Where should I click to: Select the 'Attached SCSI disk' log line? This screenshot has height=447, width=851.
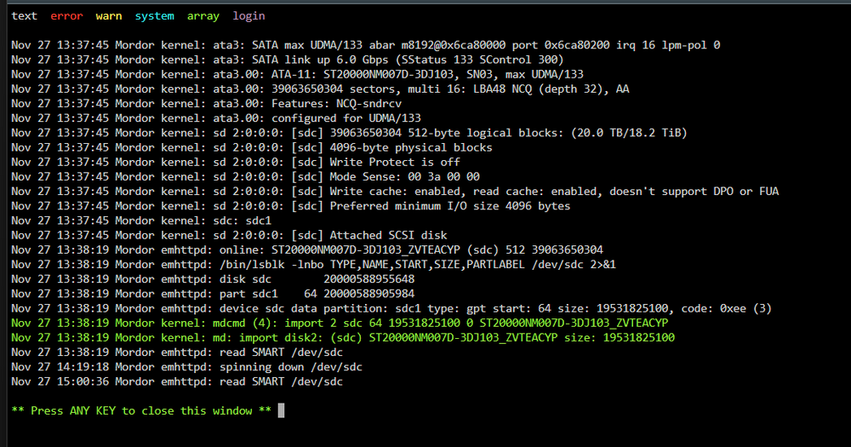(229, 236)
